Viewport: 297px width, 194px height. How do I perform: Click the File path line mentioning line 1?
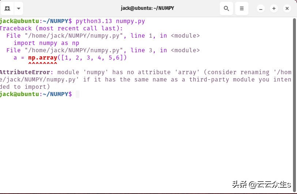103,36
